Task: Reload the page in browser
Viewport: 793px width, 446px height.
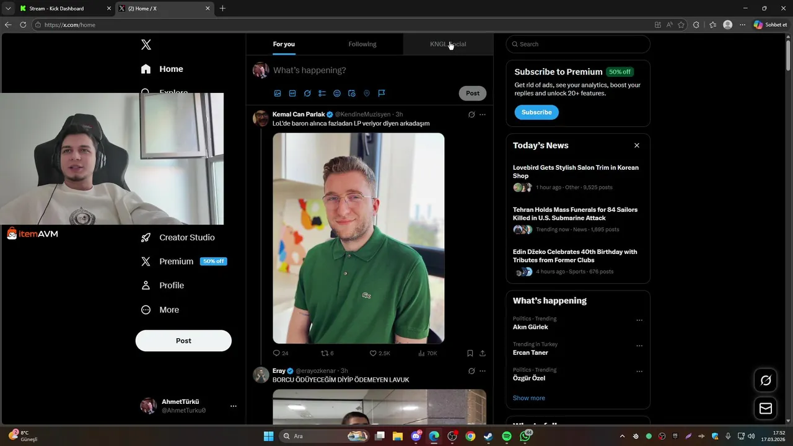Action: (23, 25)
